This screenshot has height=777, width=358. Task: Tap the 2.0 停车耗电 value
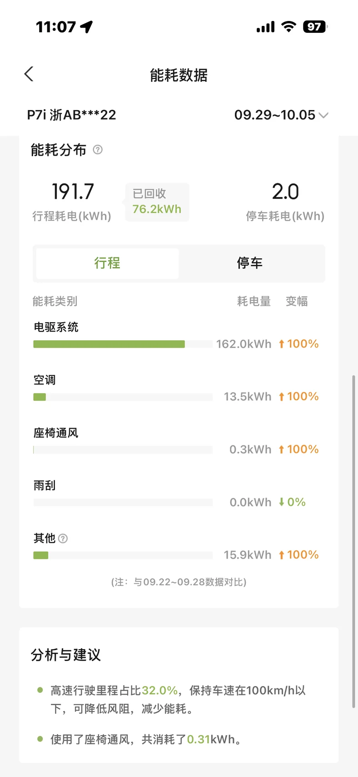pos(285,192)
